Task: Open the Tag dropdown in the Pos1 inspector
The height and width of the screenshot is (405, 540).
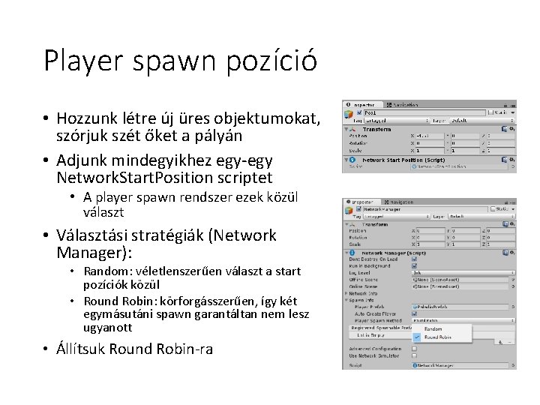Action: [x=397, y=121]
